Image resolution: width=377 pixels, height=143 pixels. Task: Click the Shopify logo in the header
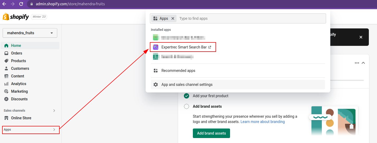click(x=16, y=17)
